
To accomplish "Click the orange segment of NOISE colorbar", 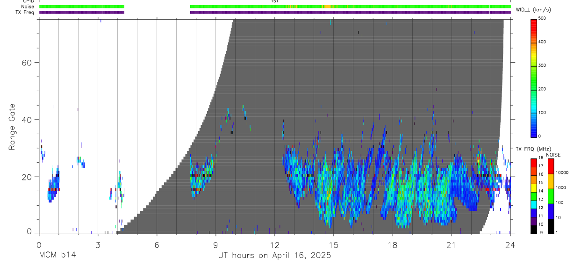I will click(551, 181).
